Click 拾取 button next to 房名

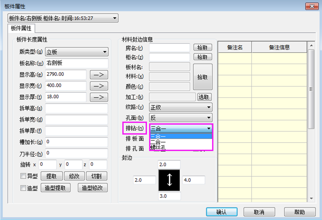[x=203, y=47]
